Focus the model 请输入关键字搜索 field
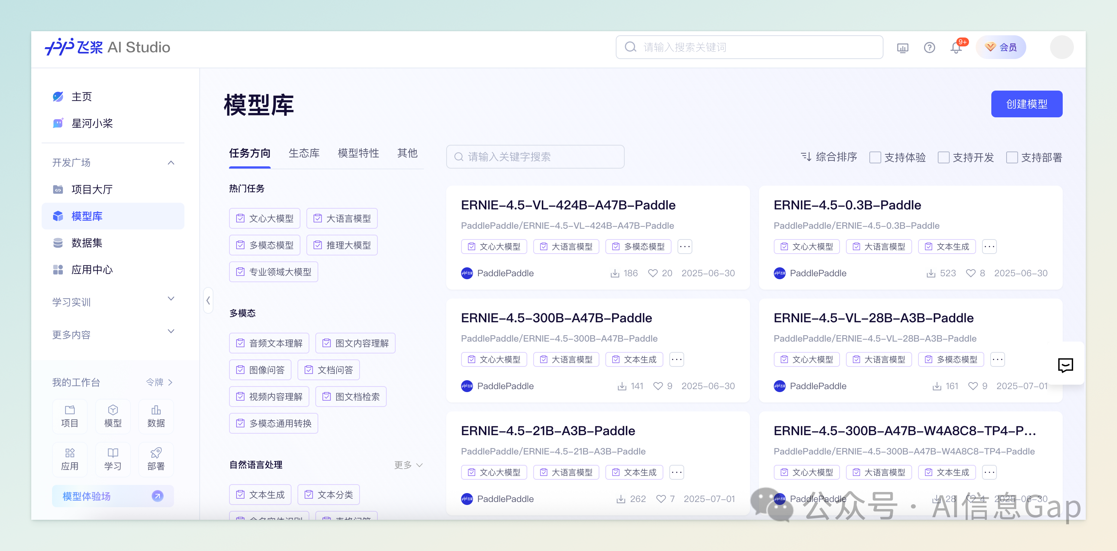 [535, 157]
